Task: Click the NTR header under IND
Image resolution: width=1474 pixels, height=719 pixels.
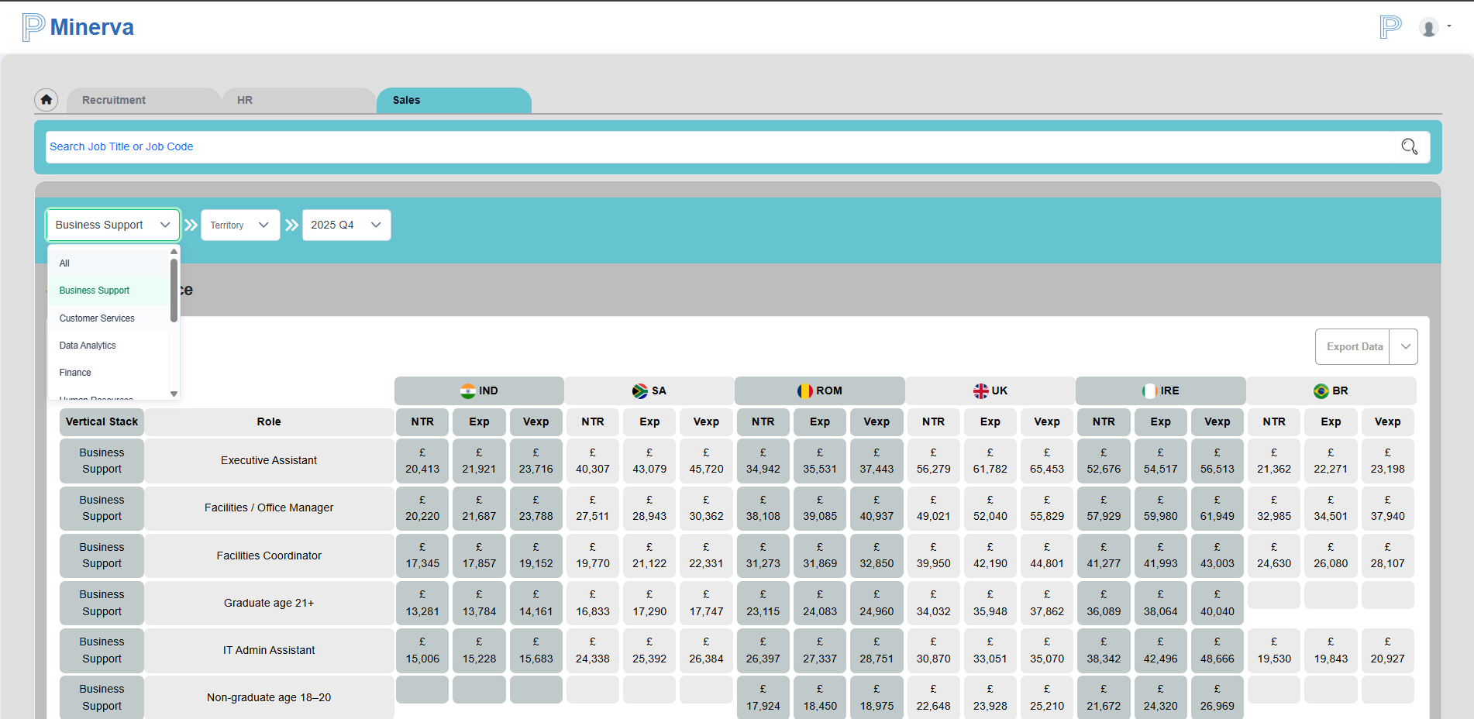Action: point(422,421)
